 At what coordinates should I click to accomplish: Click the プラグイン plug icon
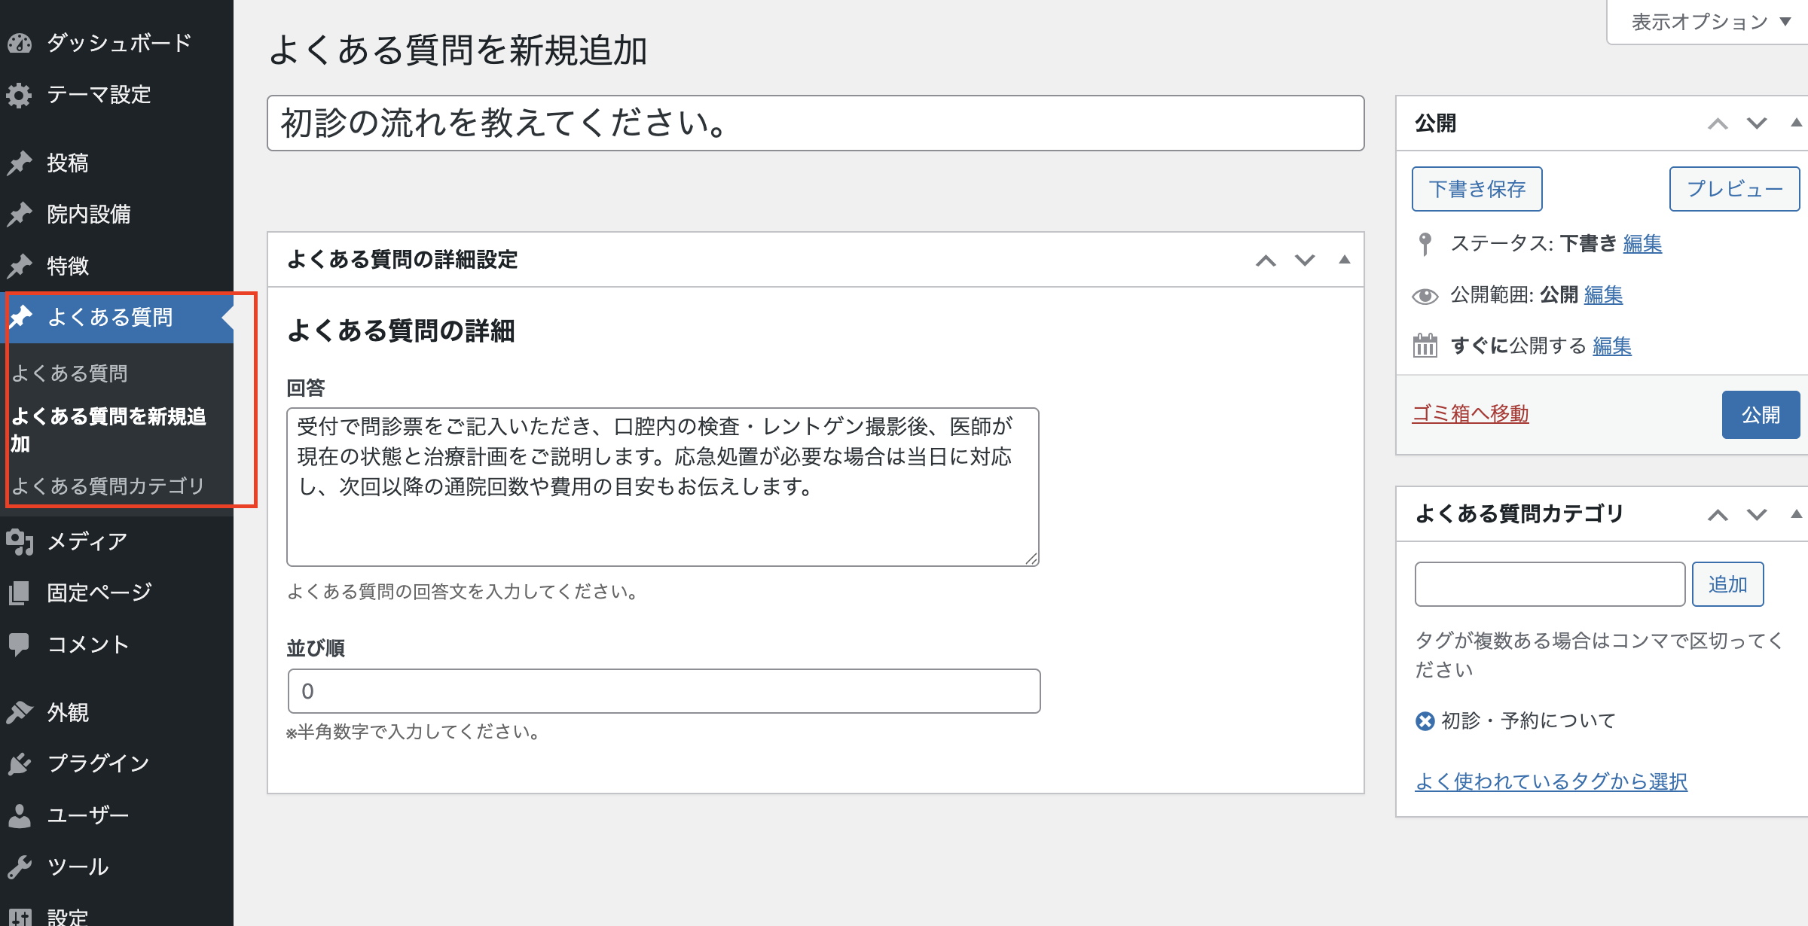pyautogui.click(x=20, y=763)
